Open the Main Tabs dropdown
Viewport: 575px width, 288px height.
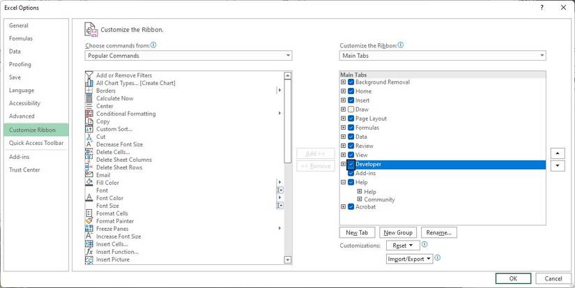coord(443,56)
